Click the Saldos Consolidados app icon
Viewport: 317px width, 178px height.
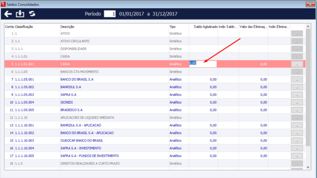click(3, 4)
